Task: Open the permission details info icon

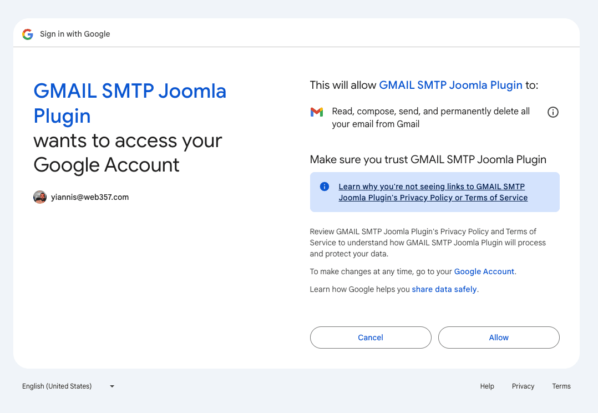Action: (553, 112)
